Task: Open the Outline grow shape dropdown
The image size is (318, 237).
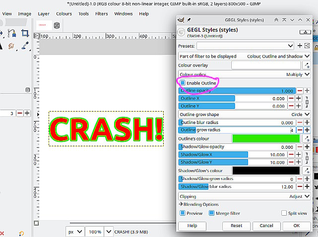Action: (244, 114)
